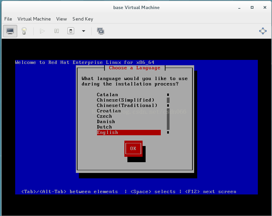Open virtual hardware details lightbulb
The image size is (272, 216).
pyautogui.click(x=24, y=31)
